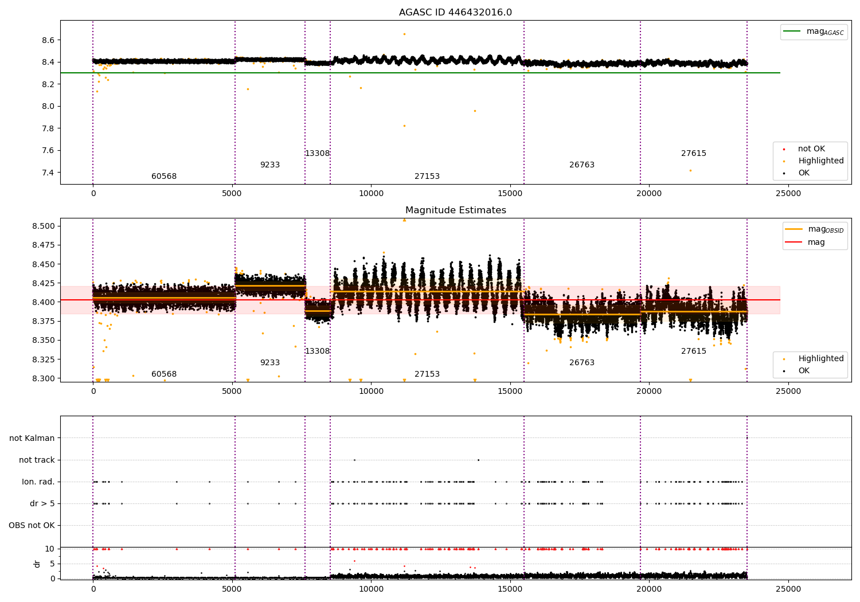Click the rotated 'dr' y-axis label
Image resolution: width=860 pixels, height=602 pixels.
[37, 564]
